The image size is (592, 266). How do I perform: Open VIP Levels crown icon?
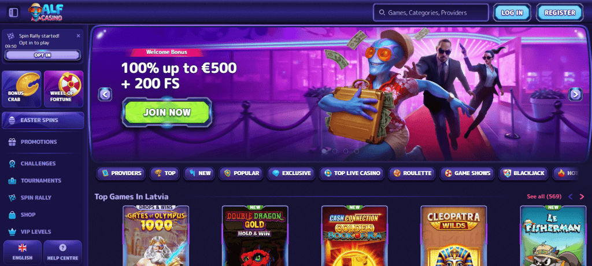[13, 232]
